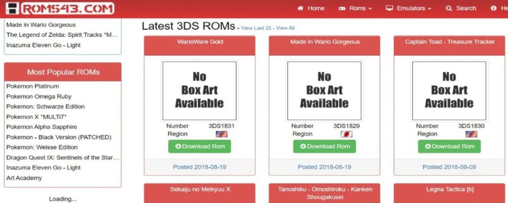Open Made in Wario Gorgeous card title
The height and width of the screenshot is (203, 508).
tap(325, 42)
